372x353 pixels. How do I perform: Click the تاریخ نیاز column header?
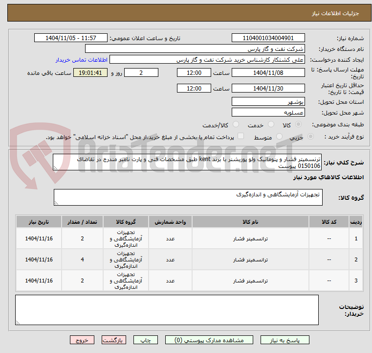point(39,222)
